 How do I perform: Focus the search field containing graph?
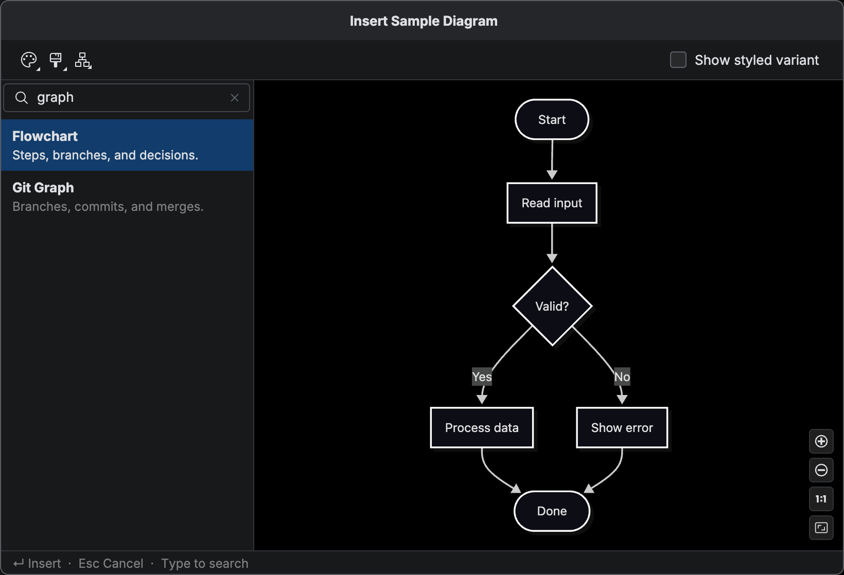click(x=127, y=98)
